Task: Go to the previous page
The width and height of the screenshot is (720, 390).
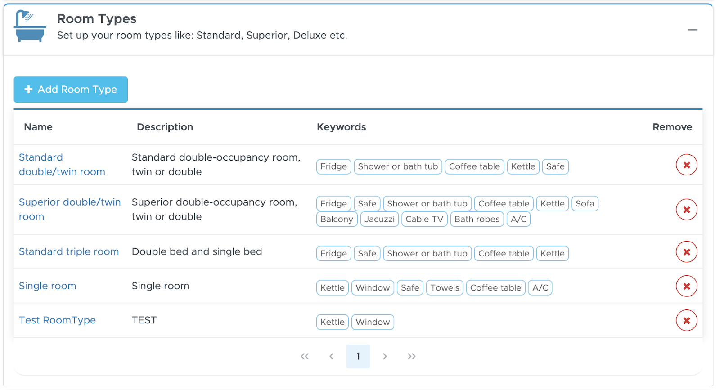Action: coord(332,357)
